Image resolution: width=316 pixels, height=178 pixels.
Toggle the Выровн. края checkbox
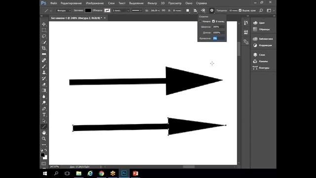point(240,10)
